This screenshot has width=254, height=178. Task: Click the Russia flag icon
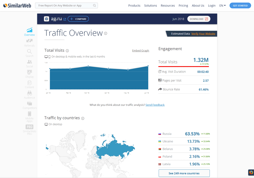click(x=160, y=134)
